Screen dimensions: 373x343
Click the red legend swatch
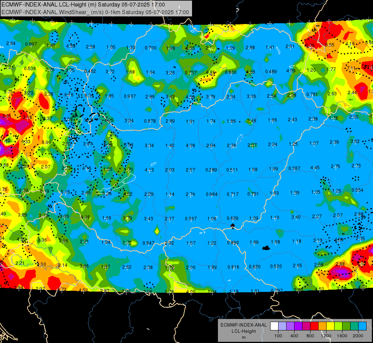click(314, 326)
